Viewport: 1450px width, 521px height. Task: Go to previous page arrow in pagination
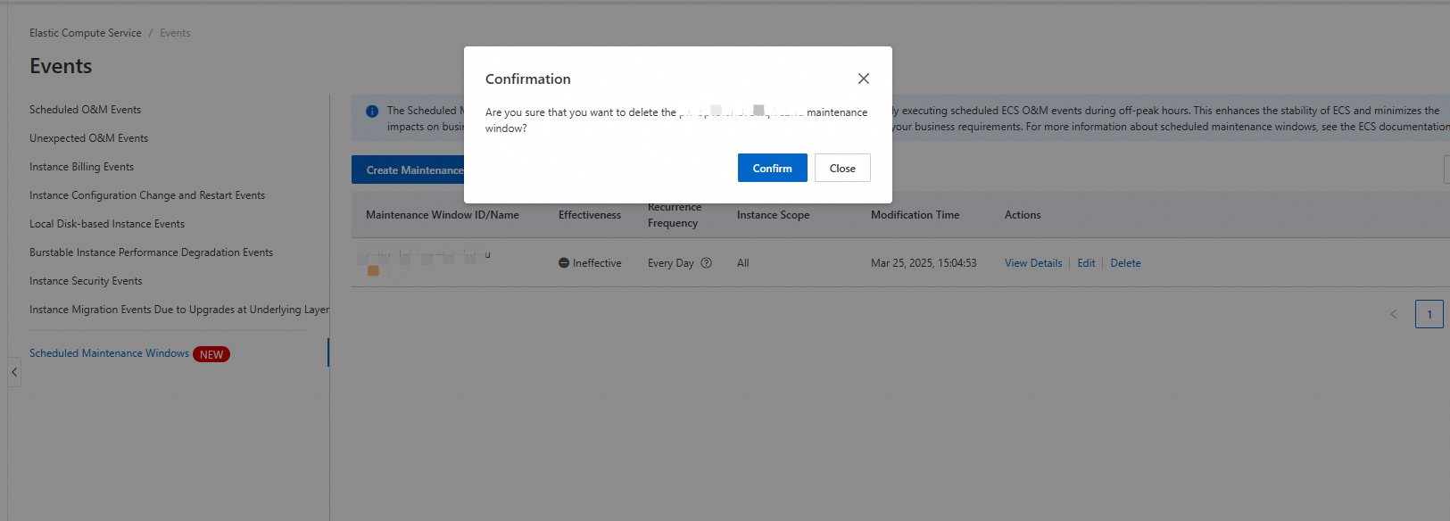pos(1393,314)
